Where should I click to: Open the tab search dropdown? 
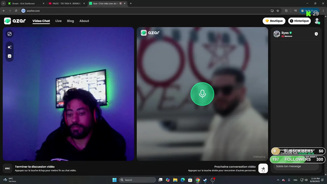(3, 4)
